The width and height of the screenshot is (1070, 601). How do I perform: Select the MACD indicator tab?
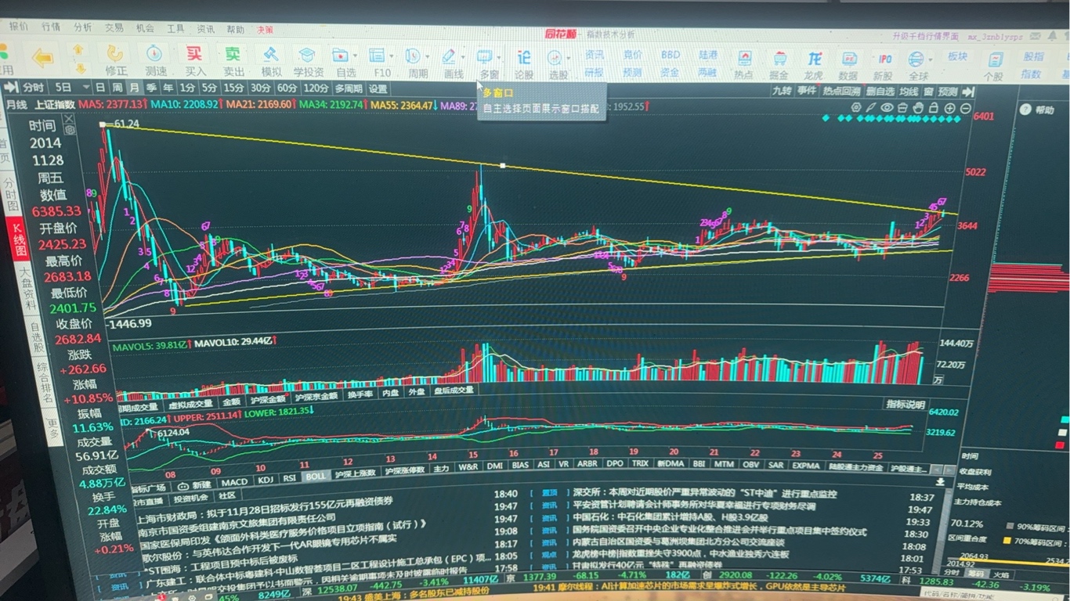point(234,482)
